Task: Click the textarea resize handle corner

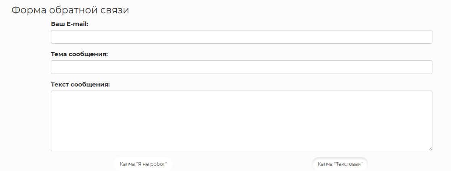Action: pos(430,149)
